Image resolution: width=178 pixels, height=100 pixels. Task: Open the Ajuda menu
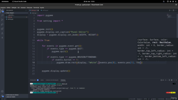pos(42,7)
